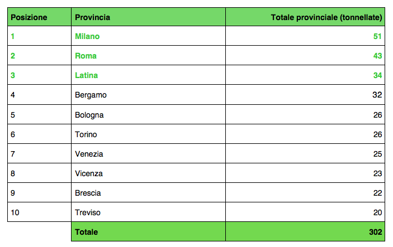Image resolution: width=393 pixels, height=247 pixels.
Task: Select the Milano province cell
Action: [148, 36]
